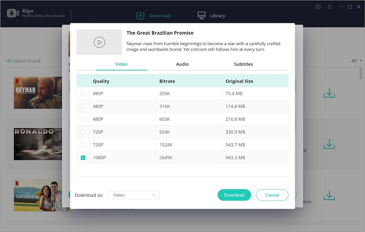Click the download icon for the Ronaldo row
The image size is (365, 232).
click(x=329, y=144)
